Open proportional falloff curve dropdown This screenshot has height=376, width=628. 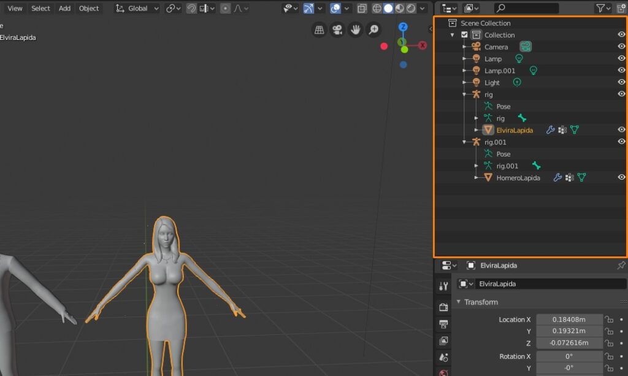pyautogui.click(x=241, y=8)
